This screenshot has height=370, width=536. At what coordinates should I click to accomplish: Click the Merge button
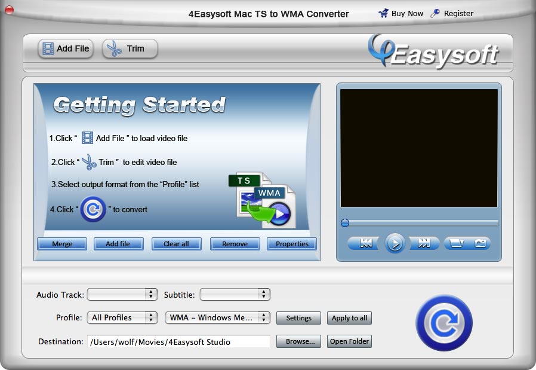click(61, 244)
